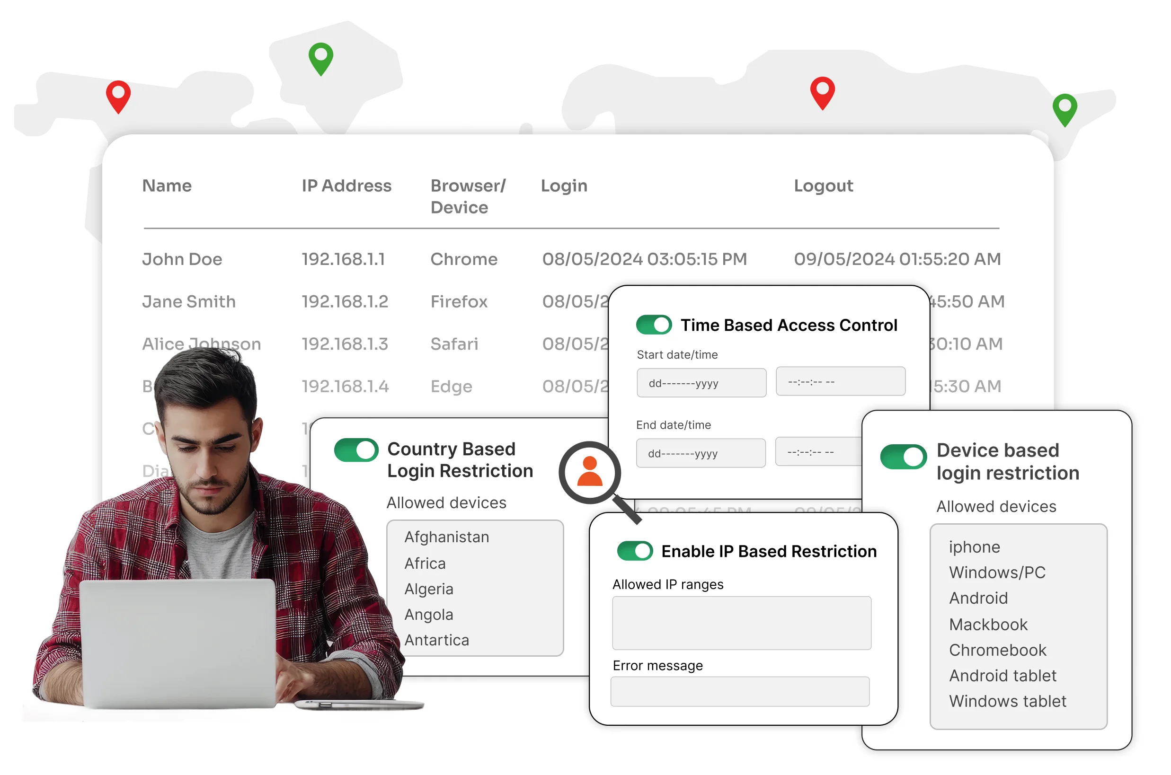
Task: Click the Chrome browser cell
Action: click(x=464, y=259)
